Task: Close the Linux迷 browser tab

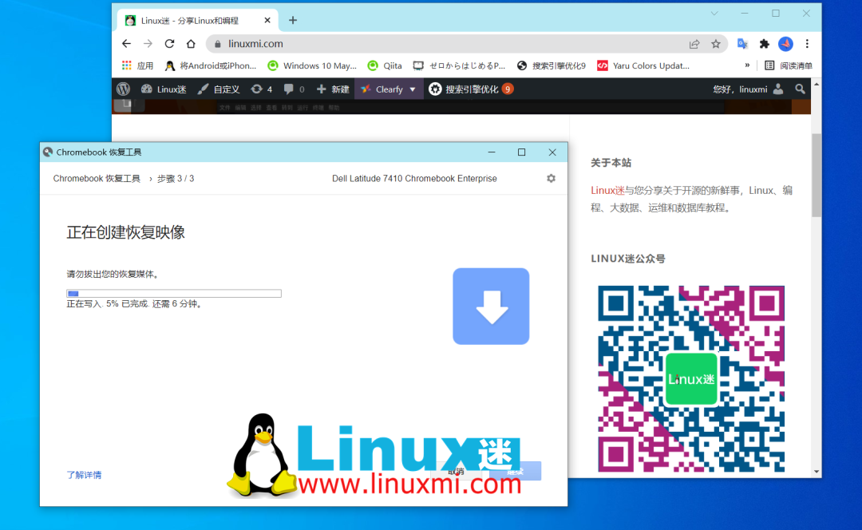Action: (x=267, y=20)
